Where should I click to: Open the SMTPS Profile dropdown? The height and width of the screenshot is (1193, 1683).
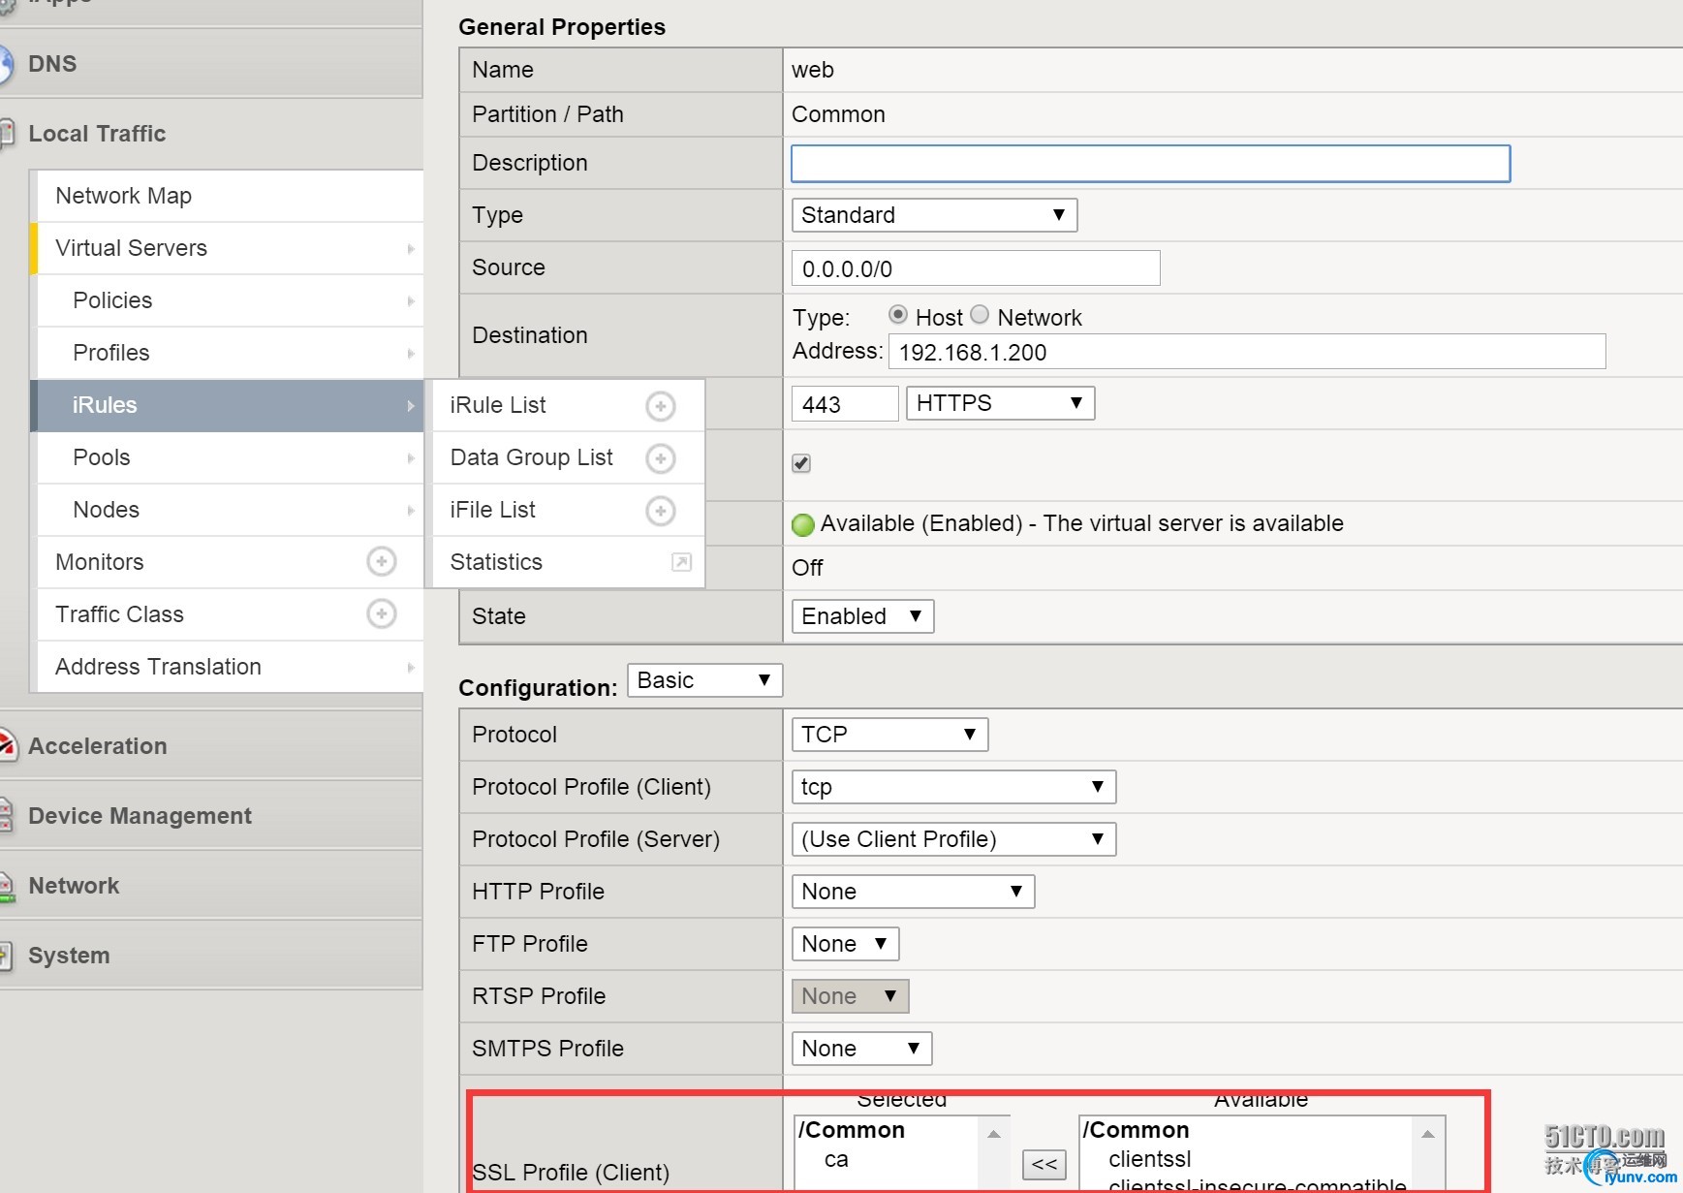pos(861,1049)
